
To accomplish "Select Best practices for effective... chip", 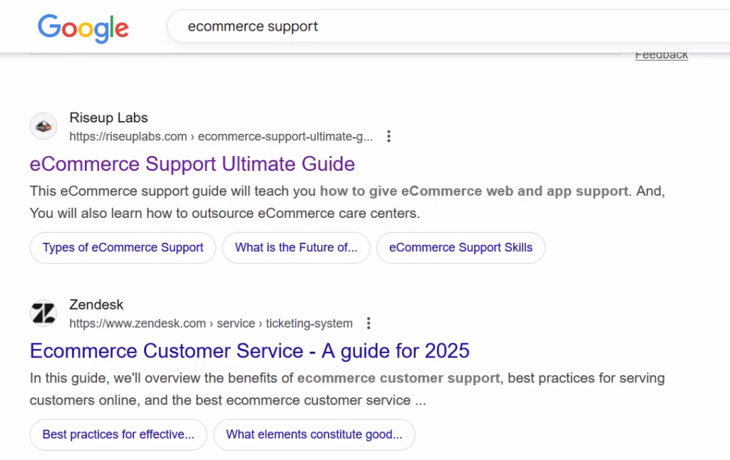I will (x=118, y=435).
